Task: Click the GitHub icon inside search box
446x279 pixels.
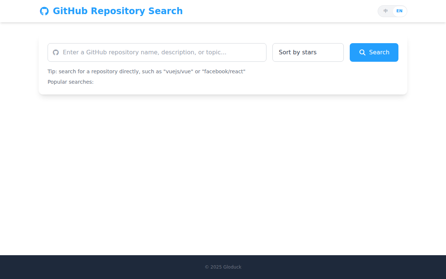Action: [56, 52]
